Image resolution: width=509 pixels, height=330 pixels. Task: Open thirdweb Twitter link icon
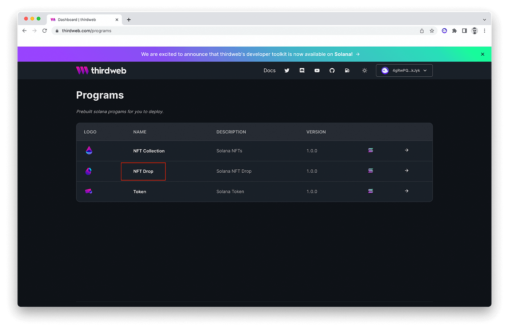point(287,71)
